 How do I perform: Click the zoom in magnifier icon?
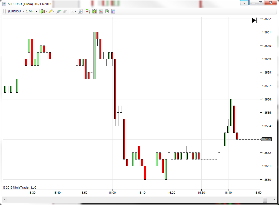click(59, 11)
